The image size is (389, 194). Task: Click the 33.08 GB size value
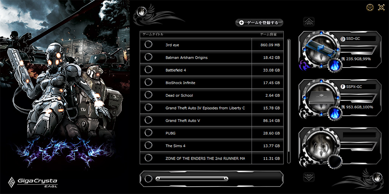[x=271, y=70]
